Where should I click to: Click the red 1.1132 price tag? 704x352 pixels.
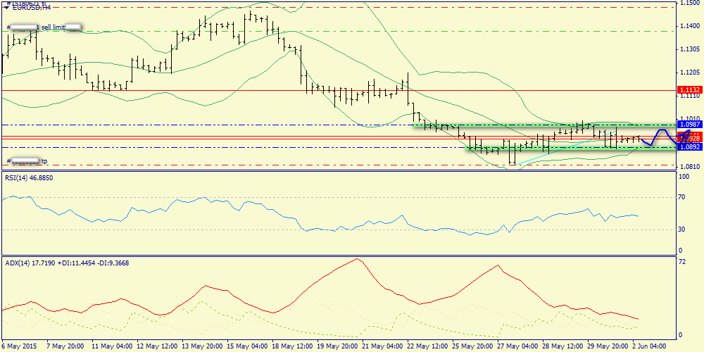tap(689, 90)
